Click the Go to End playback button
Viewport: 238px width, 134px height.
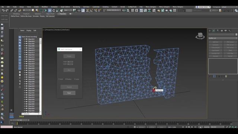(x=195, y=127)
